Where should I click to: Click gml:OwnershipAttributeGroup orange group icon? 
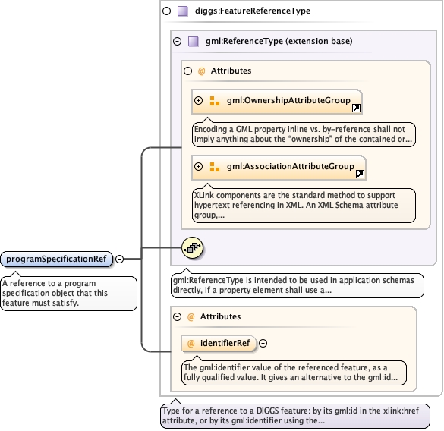pyautogui.click(x=215, y=101)
